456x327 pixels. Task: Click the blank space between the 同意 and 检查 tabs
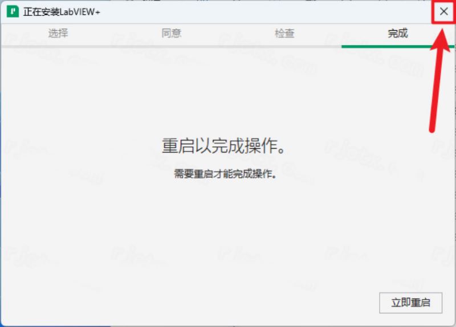[x=228, y=33]
